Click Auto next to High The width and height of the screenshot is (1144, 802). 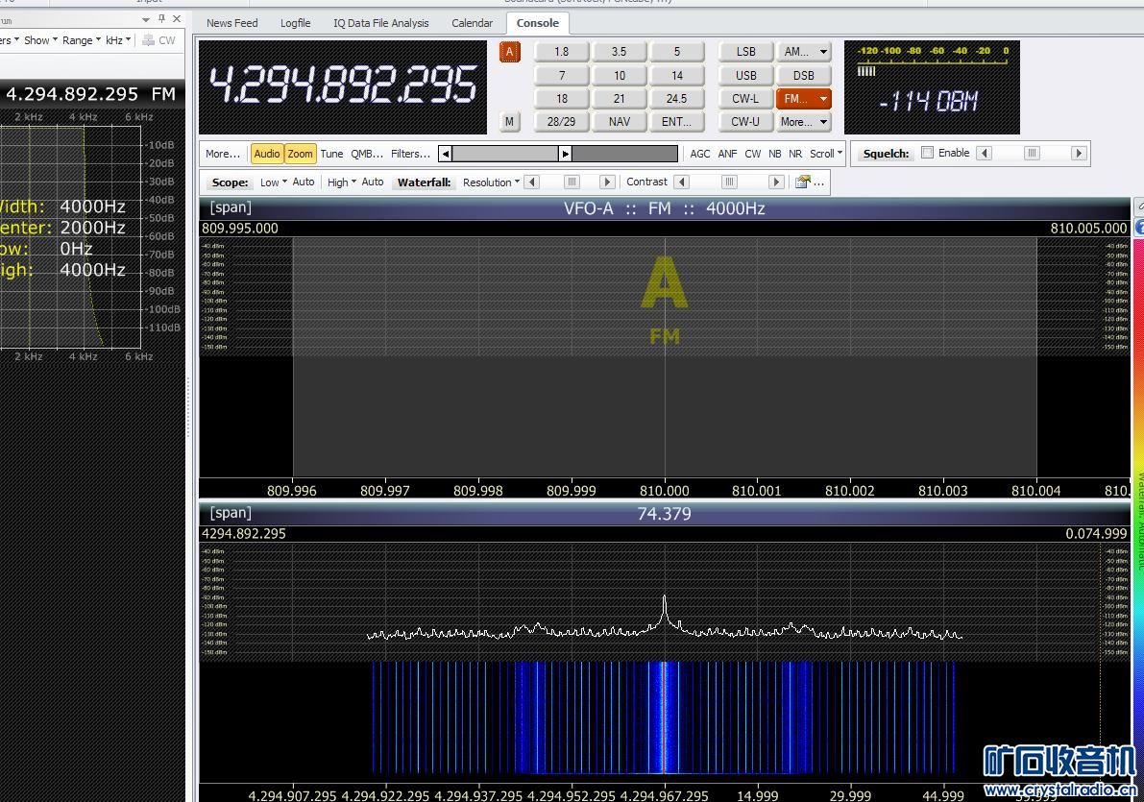coord(373,182)
